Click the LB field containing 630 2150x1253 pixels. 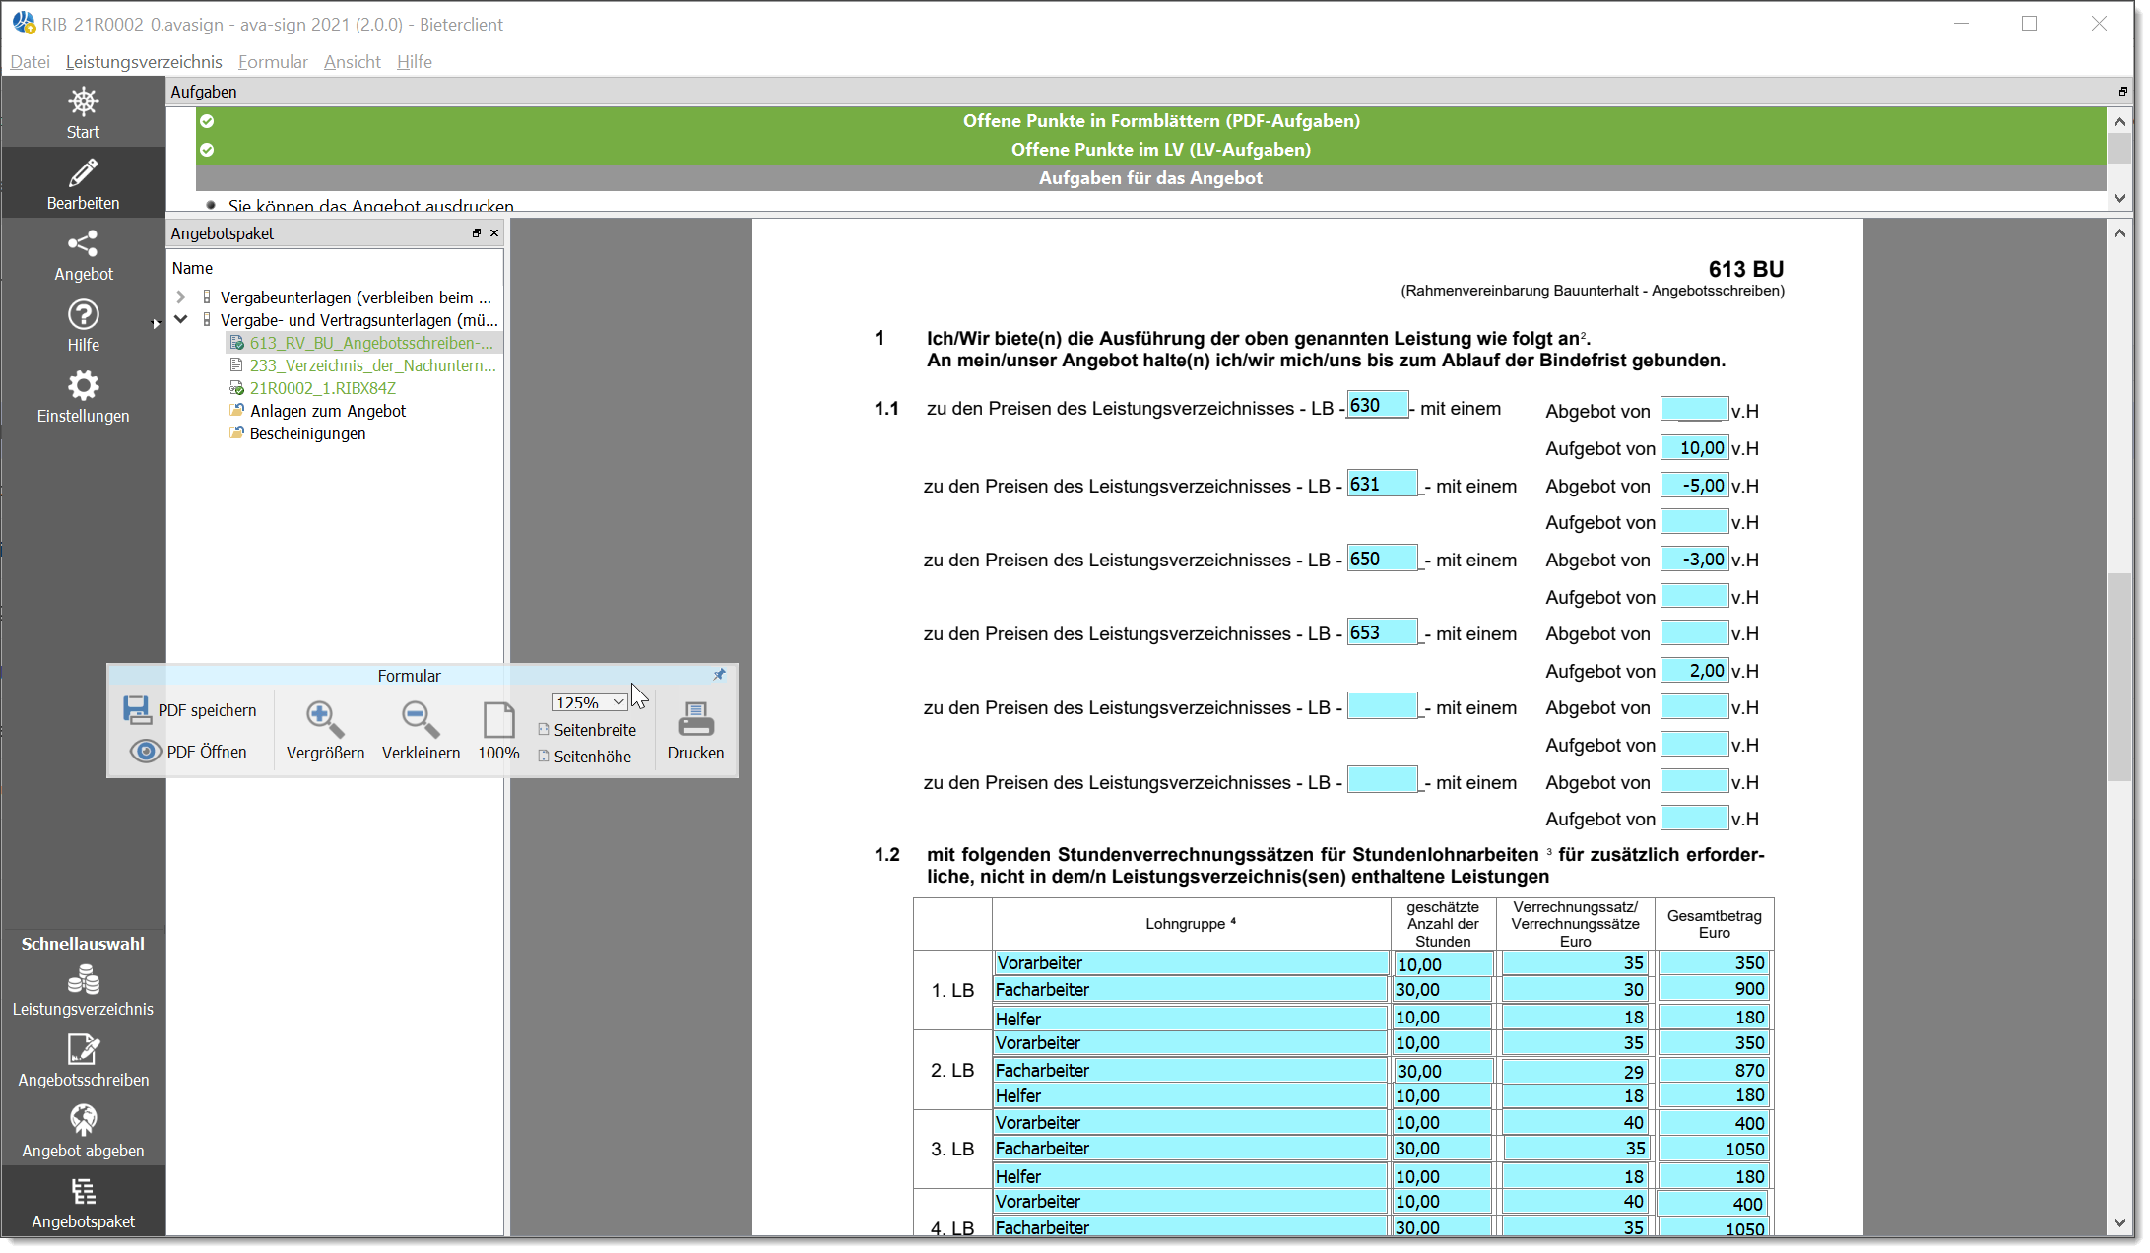pyautogui.click(x=1377, y=405)
